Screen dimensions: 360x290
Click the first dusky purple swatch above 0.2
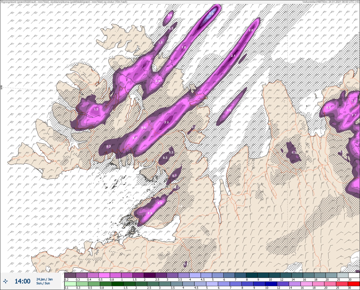click(70, 275)
